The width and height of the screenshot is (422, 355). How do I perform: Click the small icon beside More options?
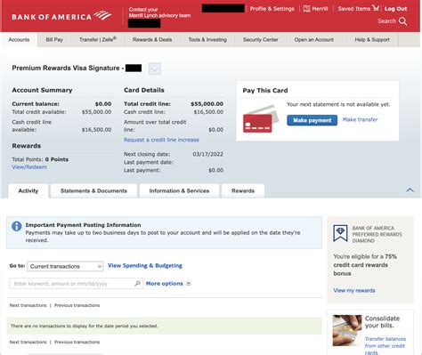pyautogui.click(x=189, y=283)
